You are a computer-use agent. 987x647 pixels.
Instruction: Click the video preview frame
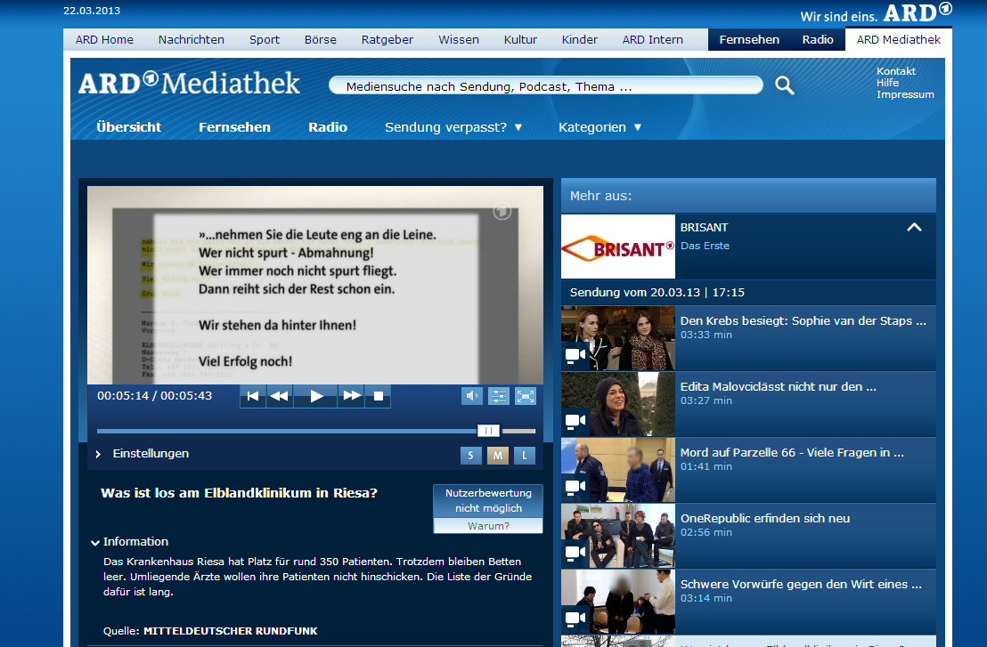tap(315, 285)
